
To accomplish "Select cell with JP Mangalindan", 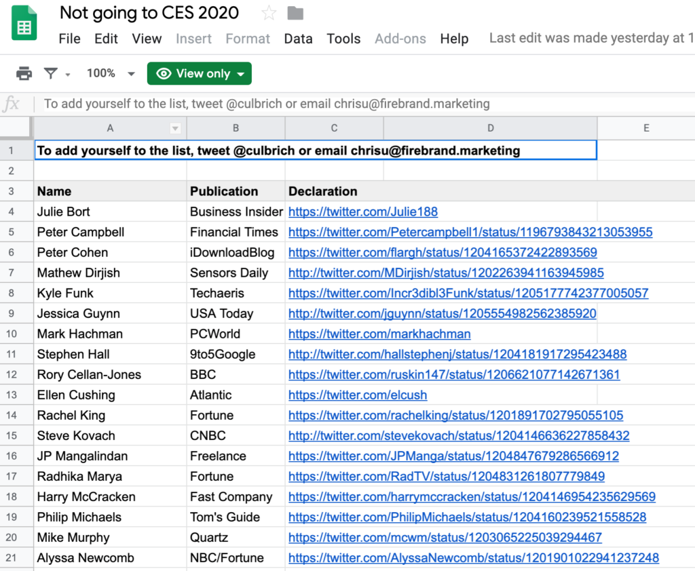I will point(111,456).
